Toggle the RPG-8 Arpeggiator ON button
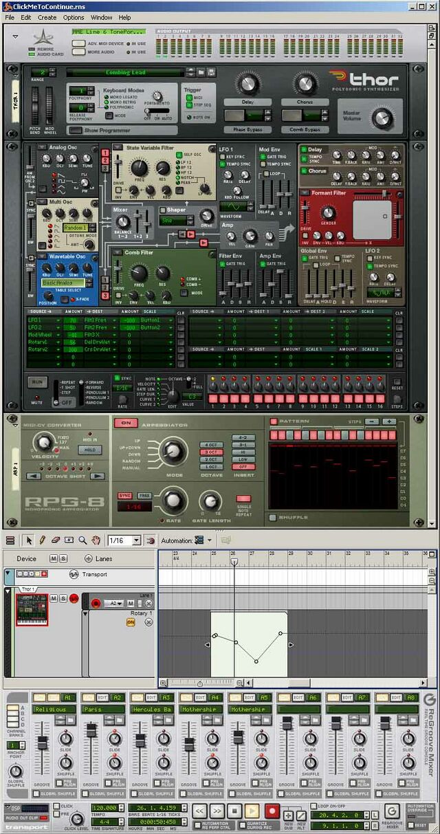440x834 pixels. [125, 423]
